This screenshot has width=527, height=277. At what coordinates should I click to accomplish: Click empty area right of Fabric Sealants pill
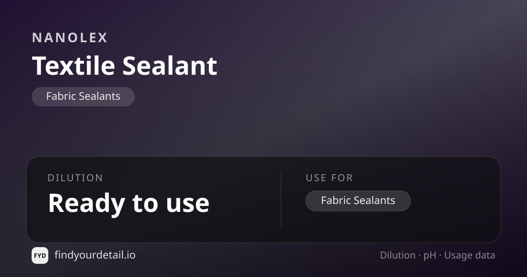click(452, 201)
